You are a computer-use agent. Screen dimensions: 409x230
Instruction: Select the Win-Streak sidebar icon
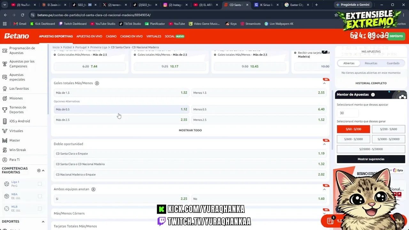pyautogui.click(x=4, y=150)
